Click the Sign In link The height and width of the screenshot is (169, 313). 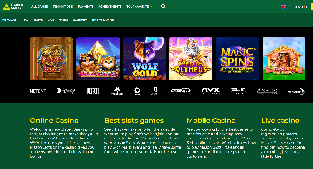[301, 6]
